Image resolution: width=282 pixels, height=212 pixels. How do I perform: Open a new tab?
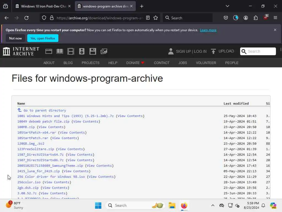[142, 6]
